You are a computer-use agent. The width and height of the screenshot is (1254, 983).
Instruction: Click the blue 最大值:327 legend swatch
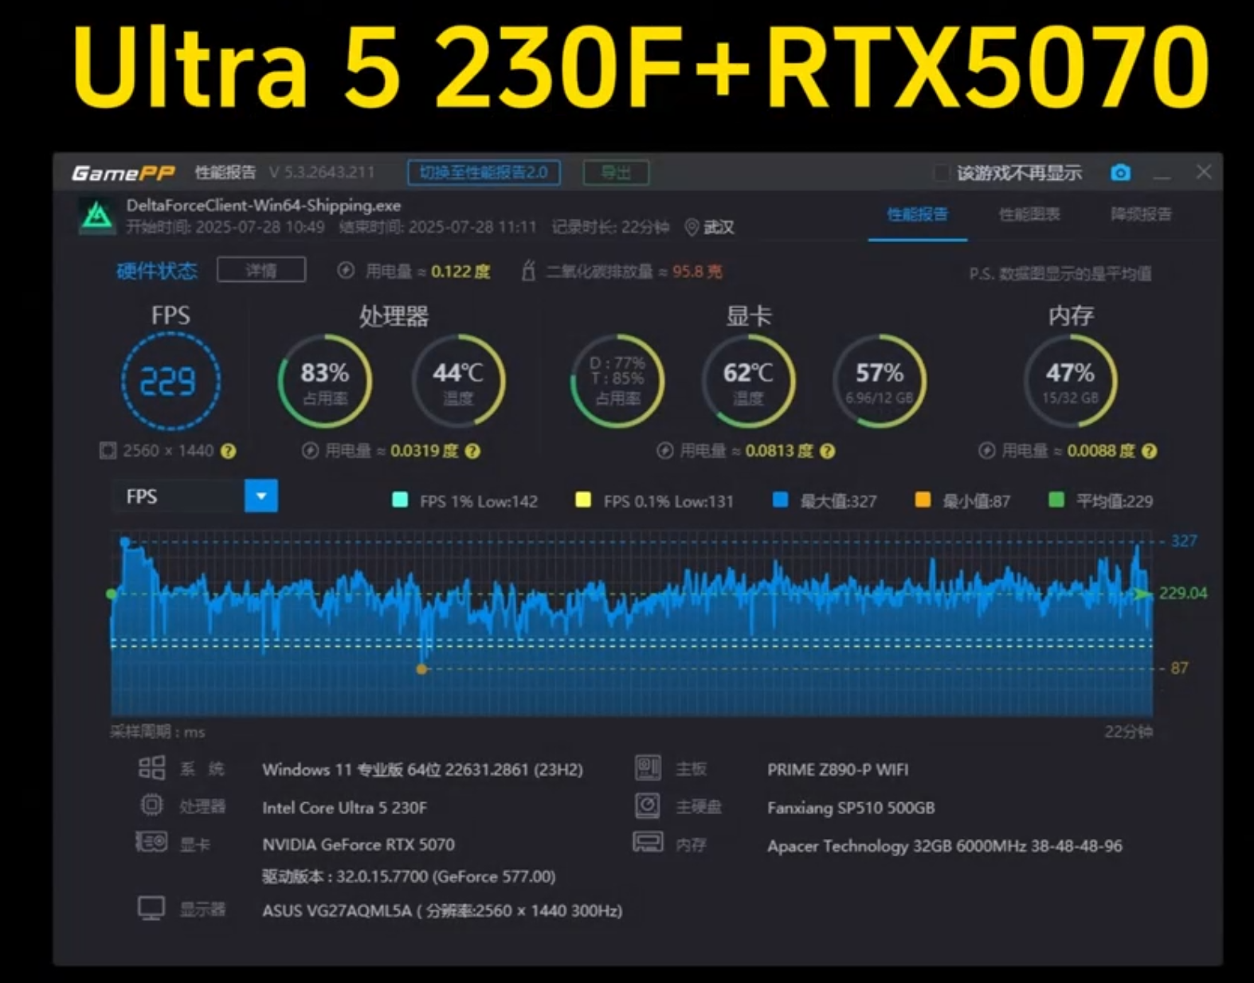point(781,499)
